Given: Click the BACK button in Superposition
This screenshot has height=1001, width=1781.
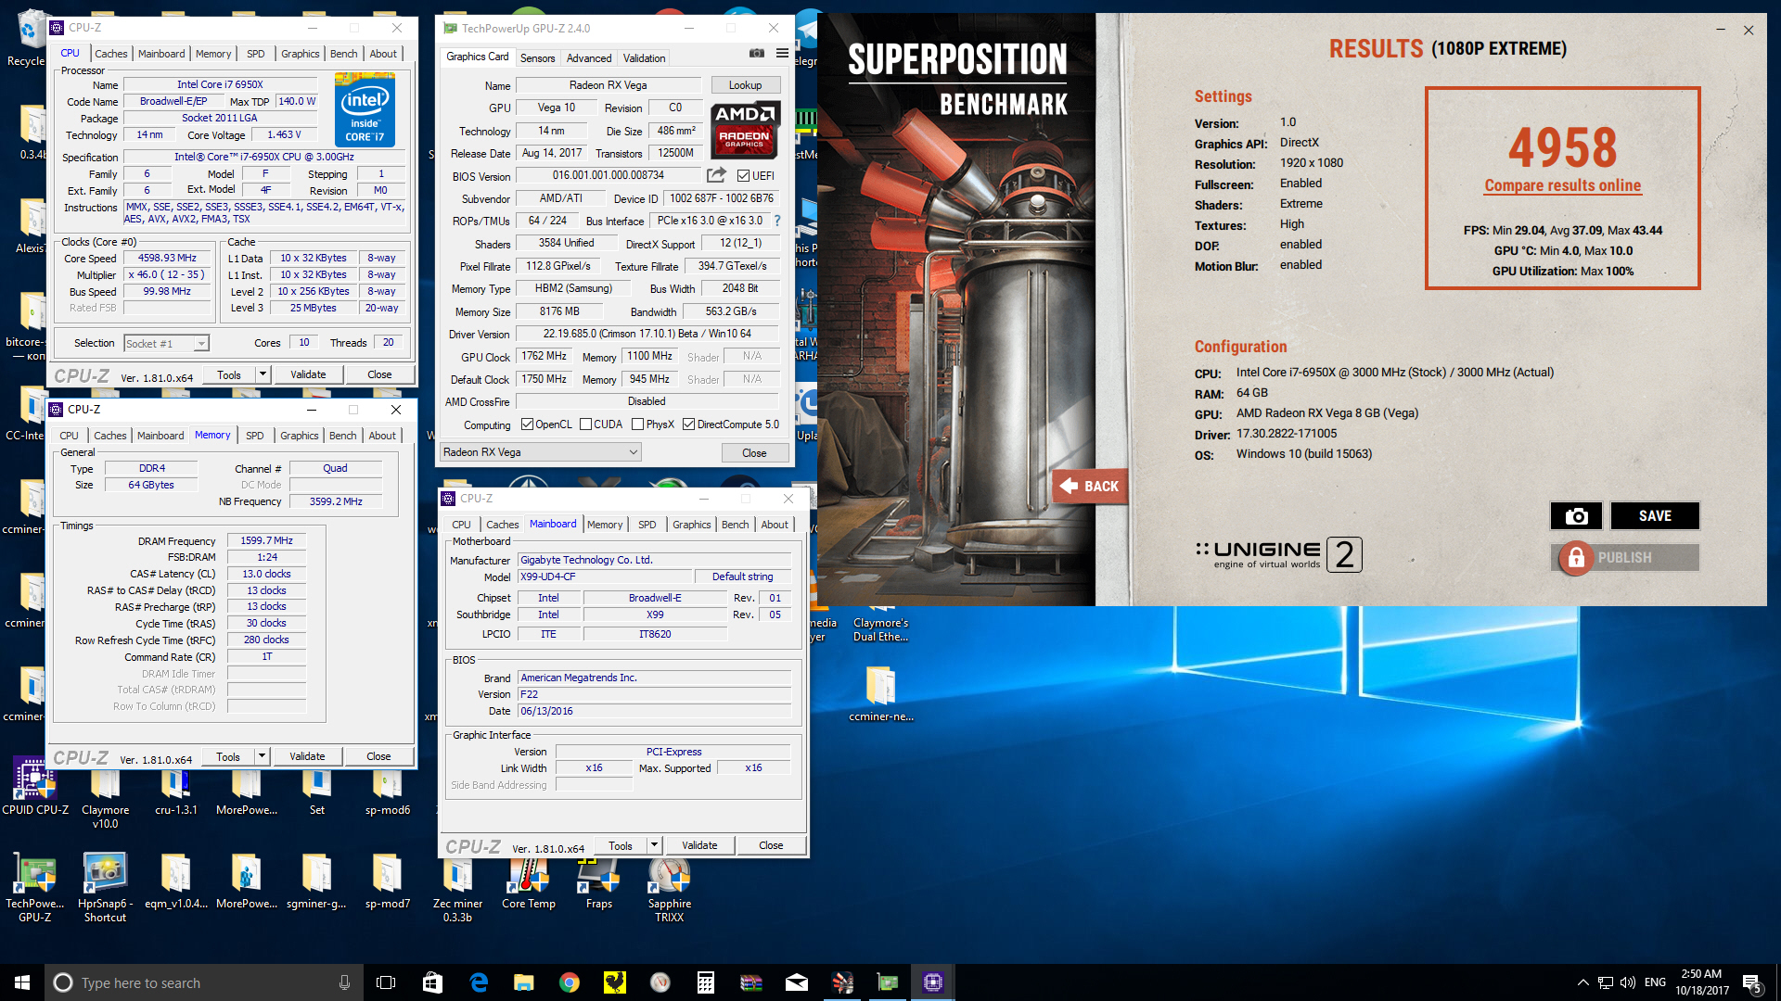Looking at the screenshot, I should 1090,486.
